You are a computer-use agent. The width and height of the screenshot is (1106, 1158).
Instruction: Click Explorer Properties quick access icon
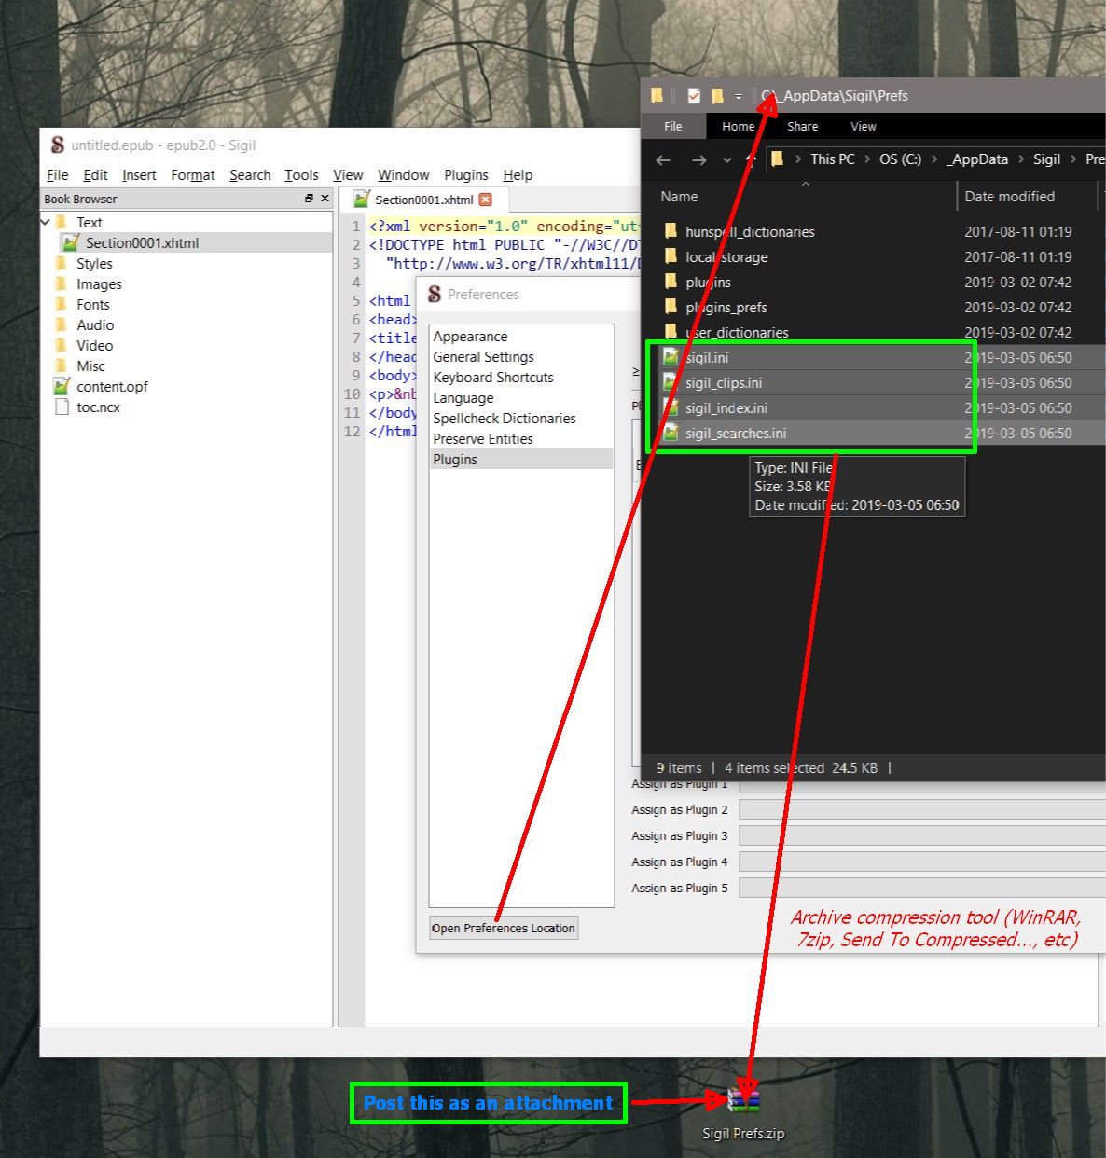(694, 95)
